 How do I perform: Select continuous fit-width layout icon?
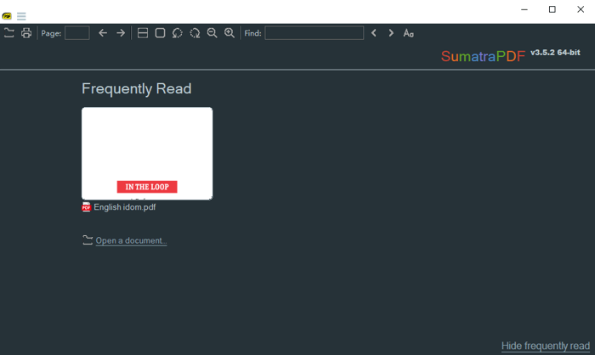[143, 33]
